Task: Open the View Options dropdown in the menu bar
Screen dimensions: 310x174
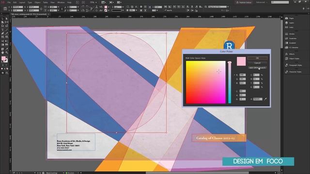Action: (104, 2)
